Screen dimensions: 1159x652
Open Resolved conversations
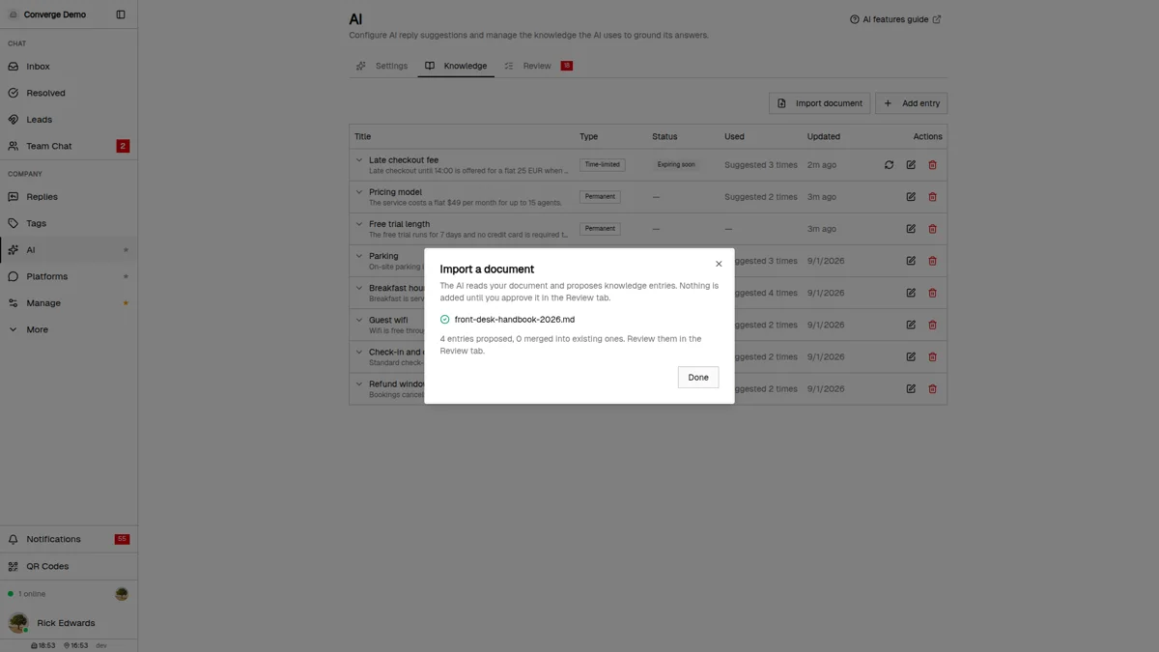69,93
